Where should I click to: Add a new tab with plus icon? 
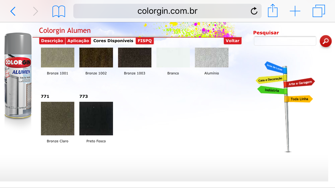click(x=295, y=11)
